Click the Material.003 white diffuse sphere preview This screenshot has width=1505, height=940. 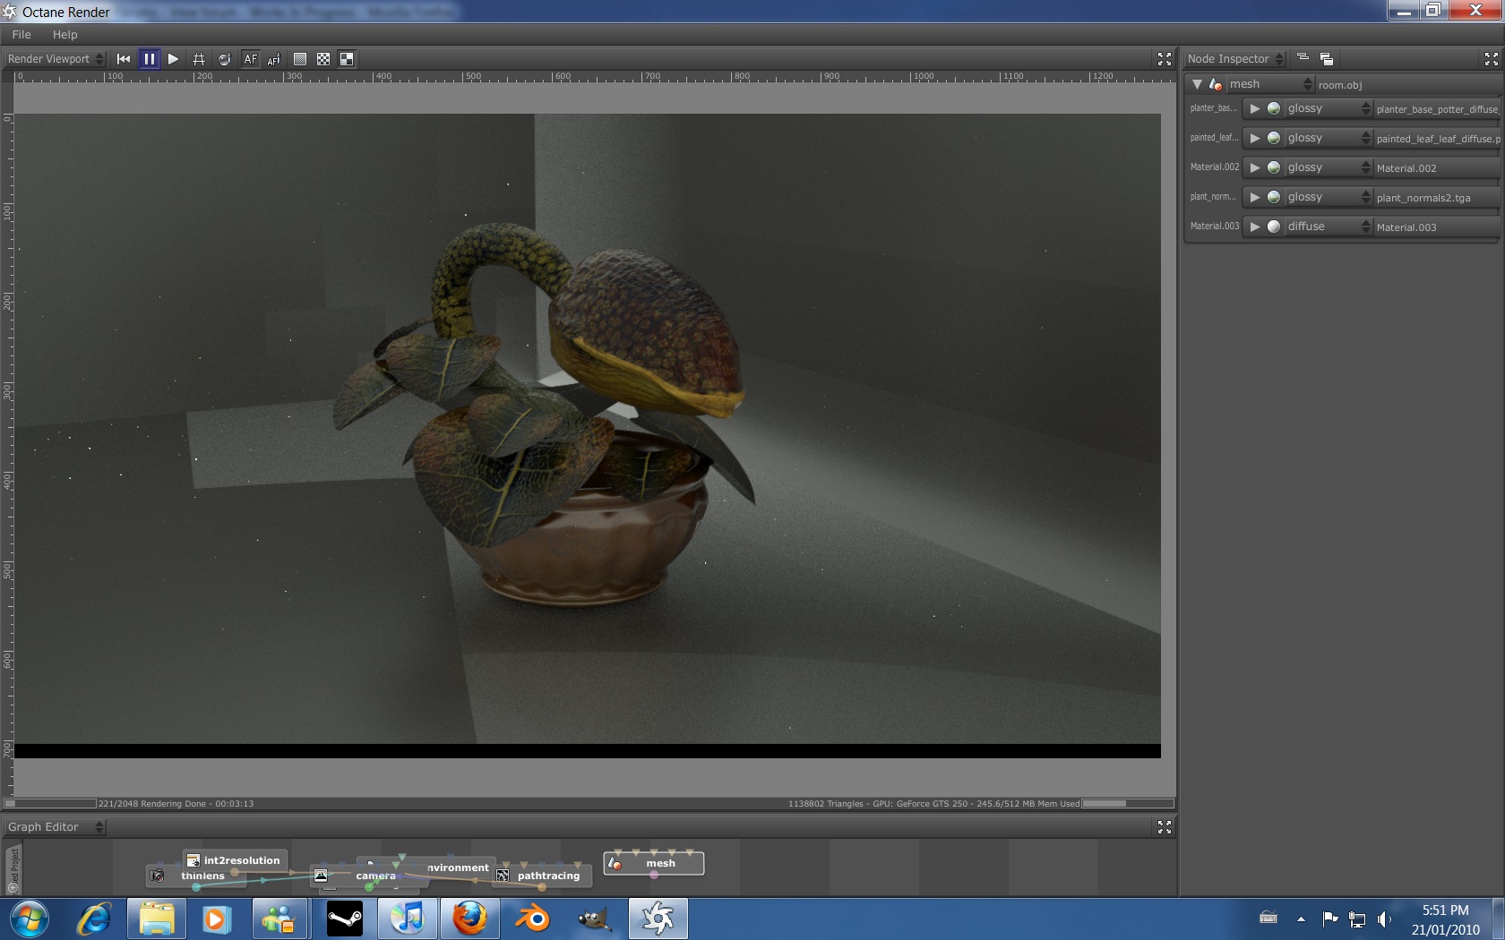click(1274, 226)
